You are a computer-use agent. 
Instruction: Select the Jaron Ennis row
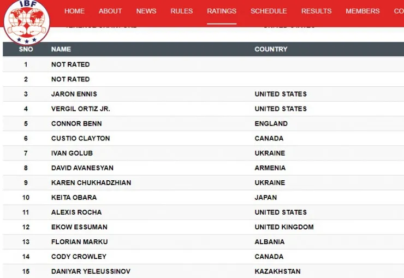203,94
